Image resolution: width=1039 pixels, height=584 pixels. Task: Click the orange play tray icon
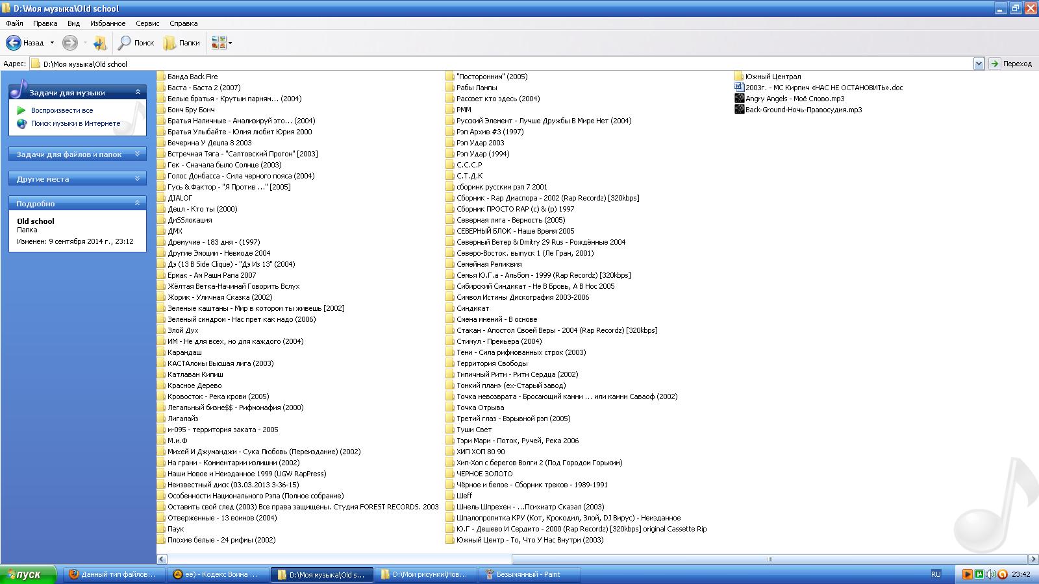[967, 574]
